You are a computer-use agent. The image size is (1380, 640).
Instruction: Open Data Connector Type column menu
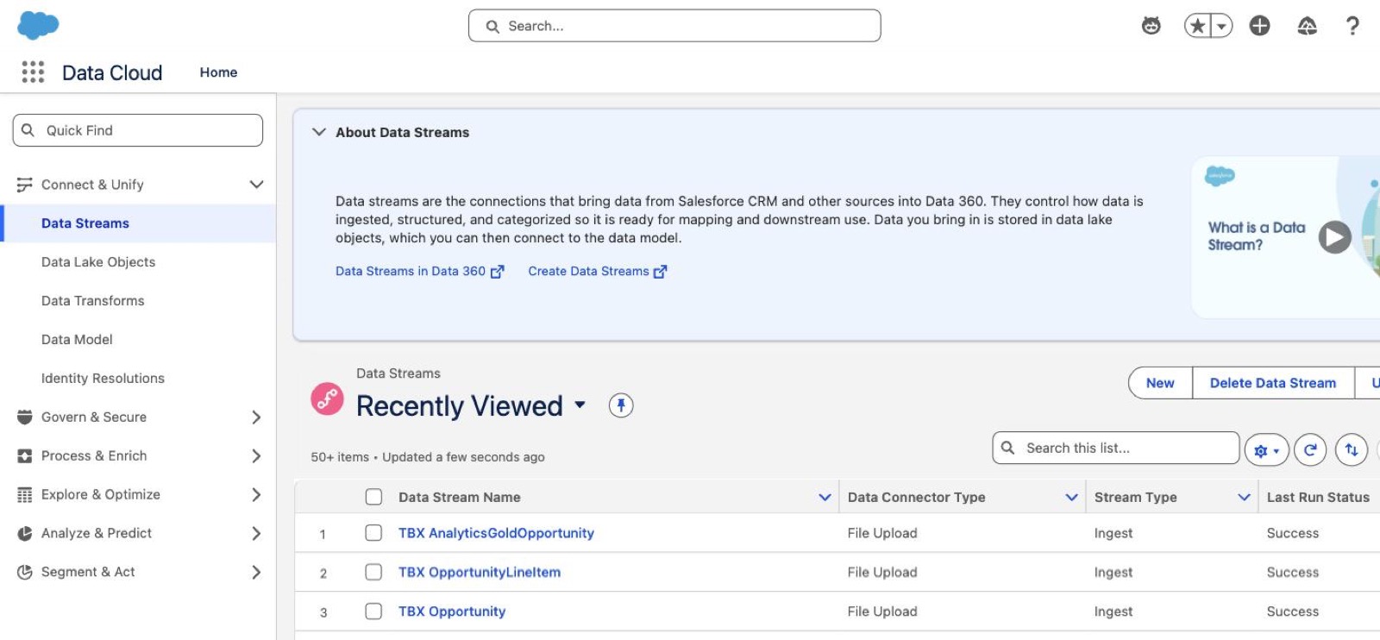[x=1071, y=497]
